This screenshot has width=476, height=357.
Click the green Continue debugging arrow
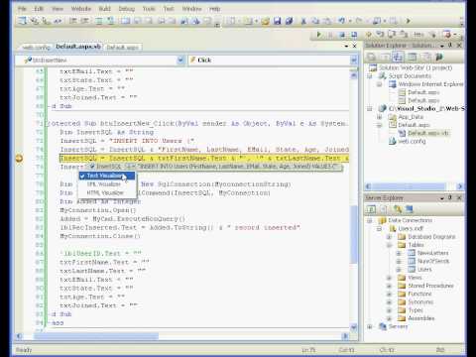[x=319, y=34]
